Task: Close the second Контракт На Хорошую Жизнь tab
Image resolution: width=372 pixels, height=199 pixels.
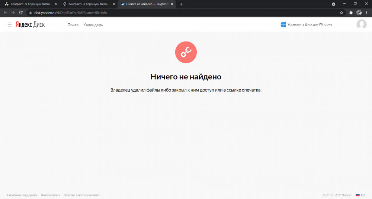Action: click(x=114, y=4)
